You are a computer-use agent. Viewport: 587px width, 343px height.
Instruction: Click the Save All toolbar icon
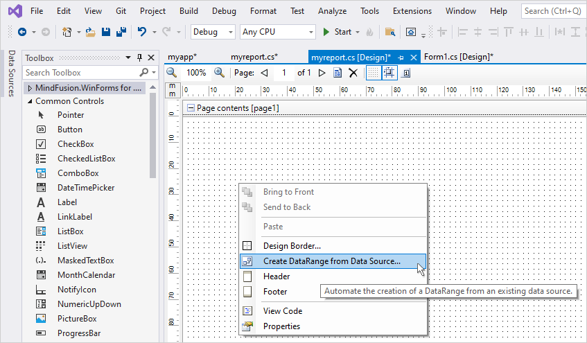pyautogui.click(x=121, y=32)
